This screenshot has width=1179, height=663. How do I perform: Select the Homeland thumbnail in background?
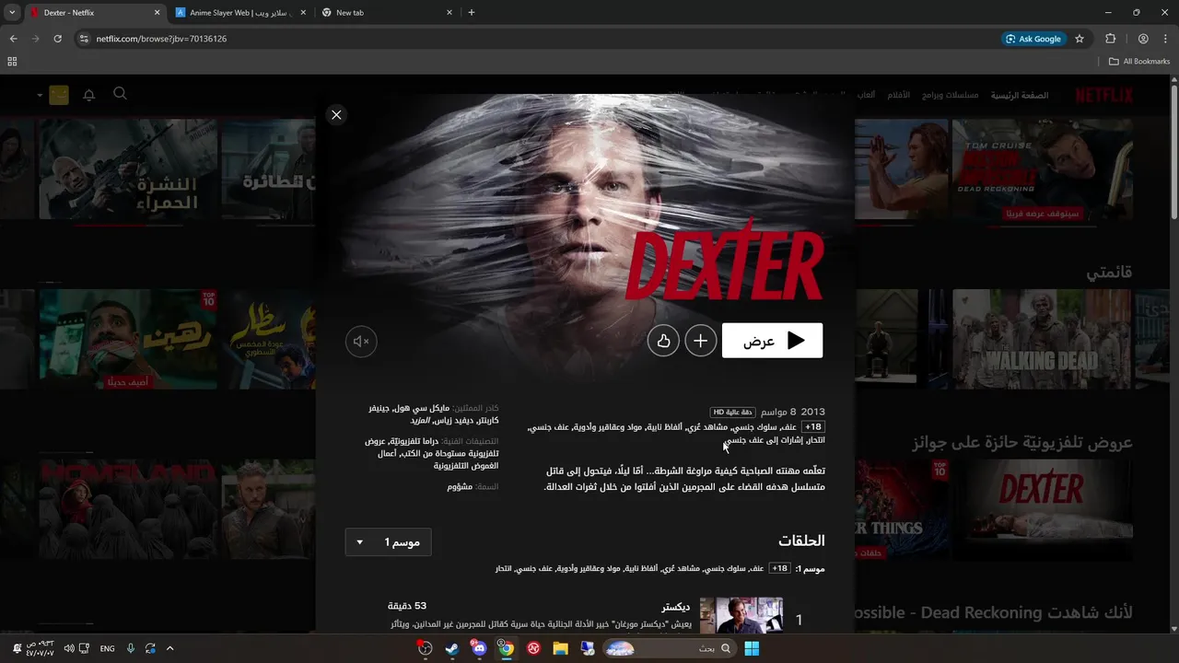click(x=128, y=510)
